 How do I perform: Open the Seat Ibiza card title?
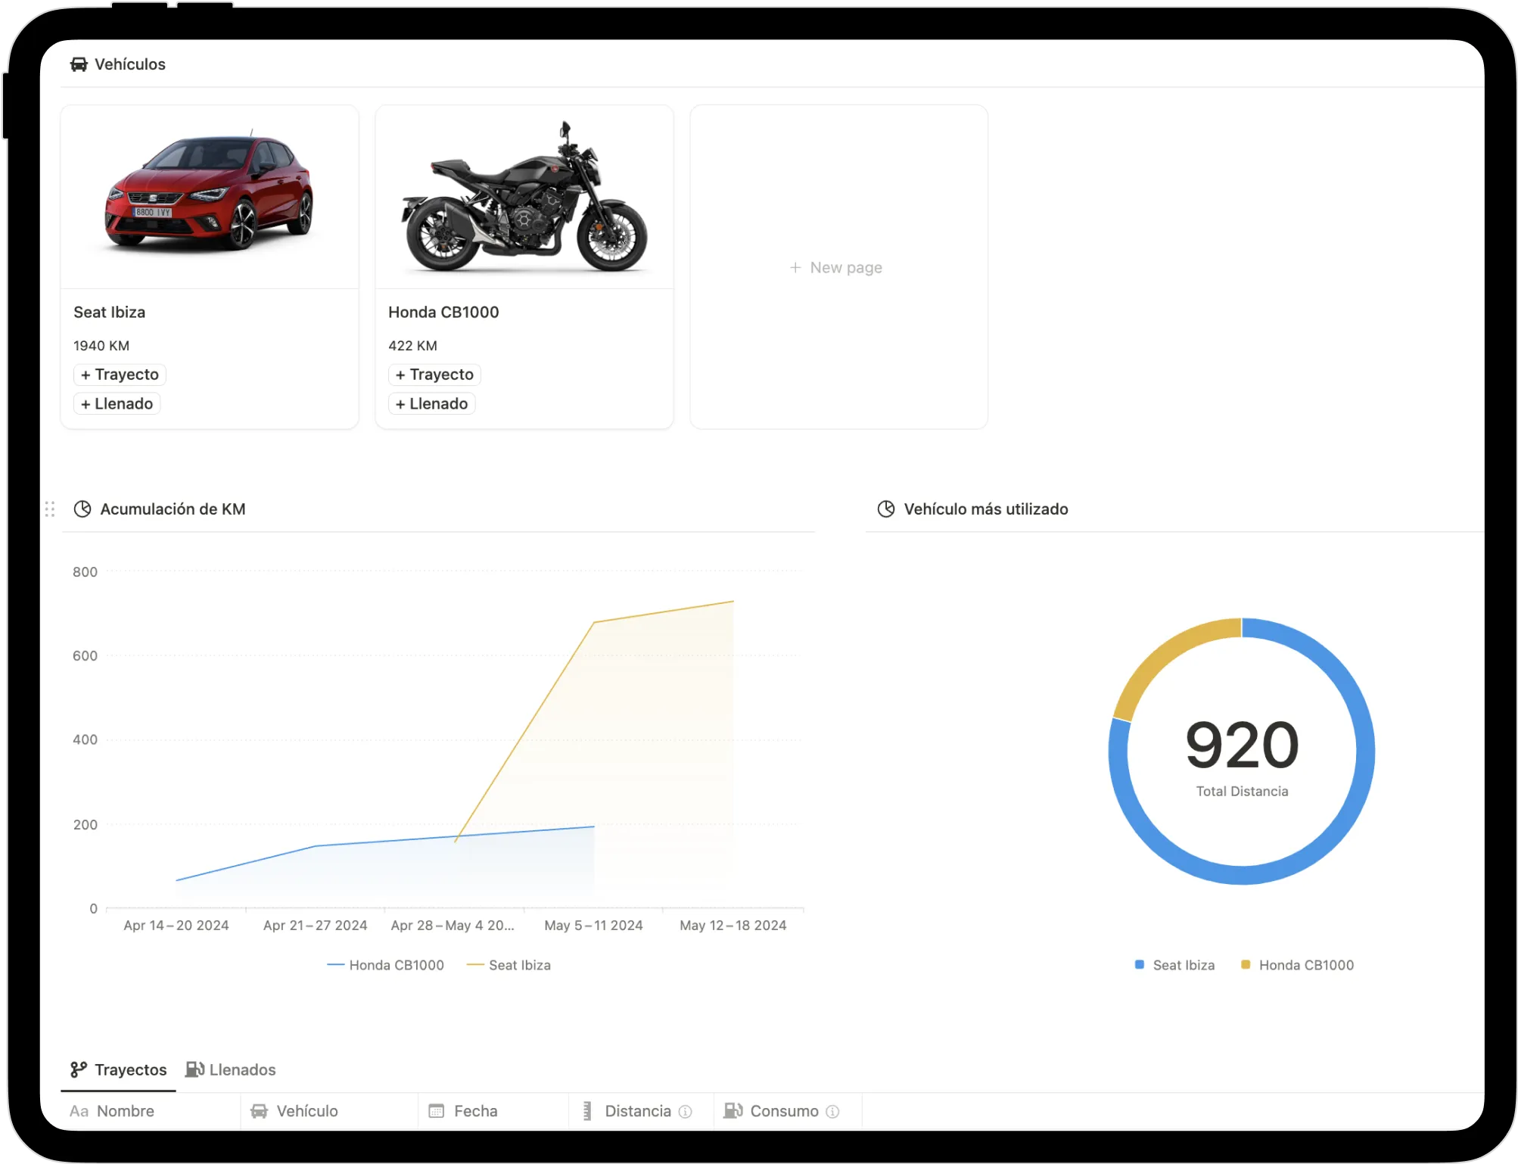coord(109,312)
